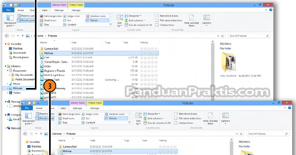Go up one level in front window
The image size is (296, 155).
pos(41,134)
